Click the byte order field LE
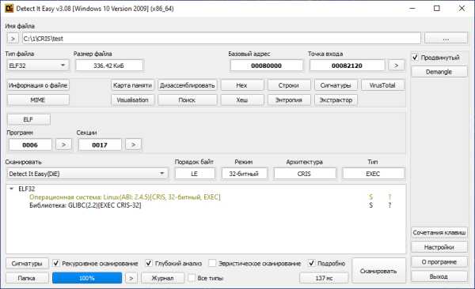This screenshot has width=475, height=289. click(x=195, y=174)
